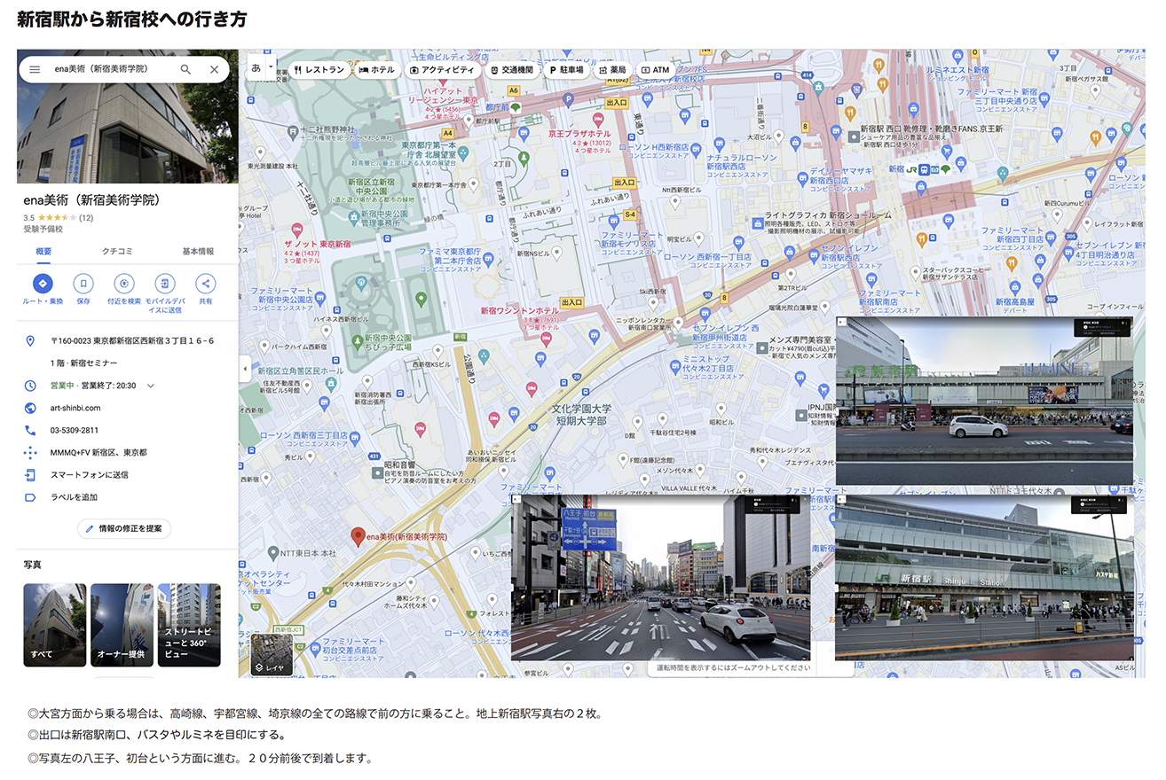The image size is (1166, 780).
Task: Switch to the クチコミ tab
Action: coord(117,251)
